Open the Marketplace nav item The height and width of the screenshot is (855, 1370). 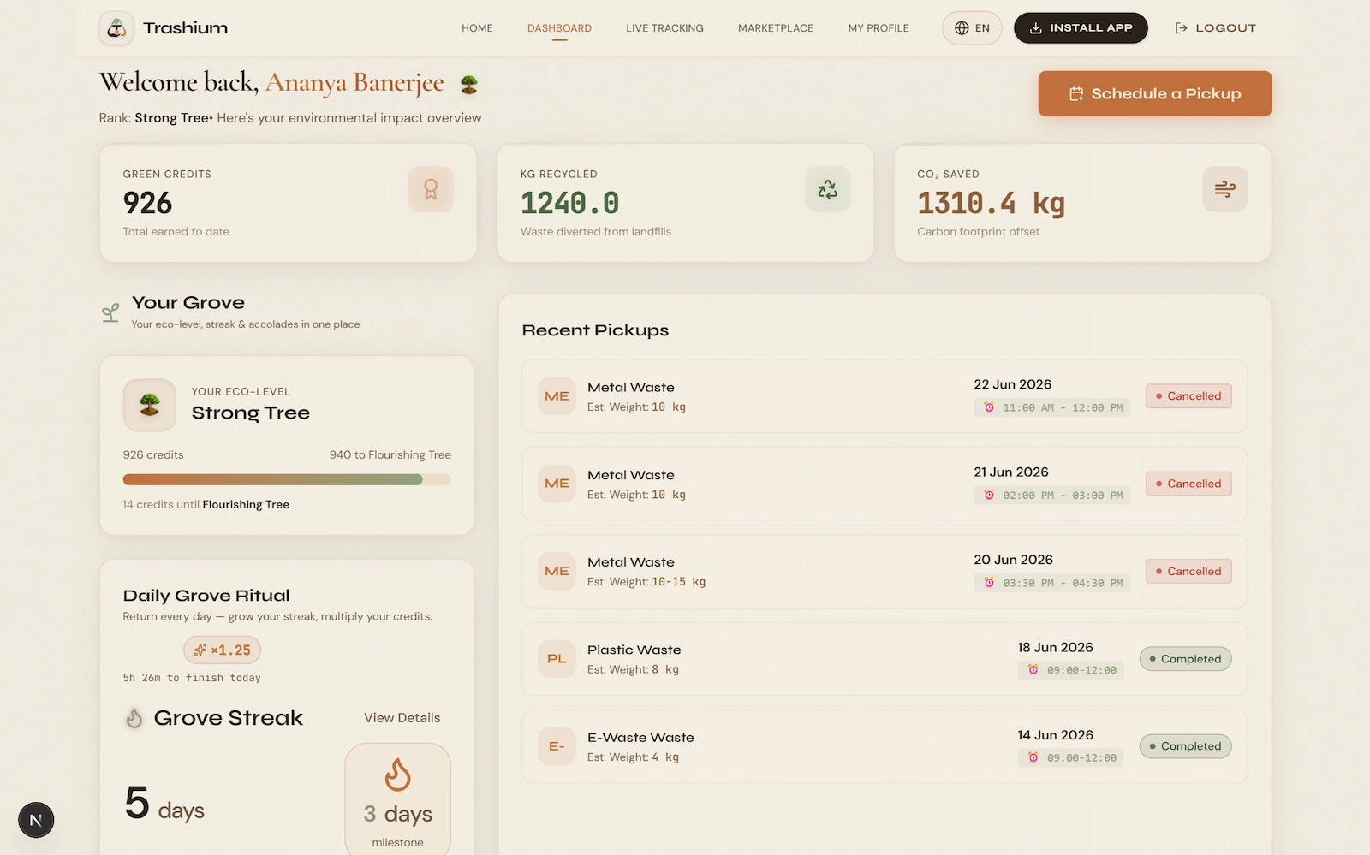click(x=776, y=28)
